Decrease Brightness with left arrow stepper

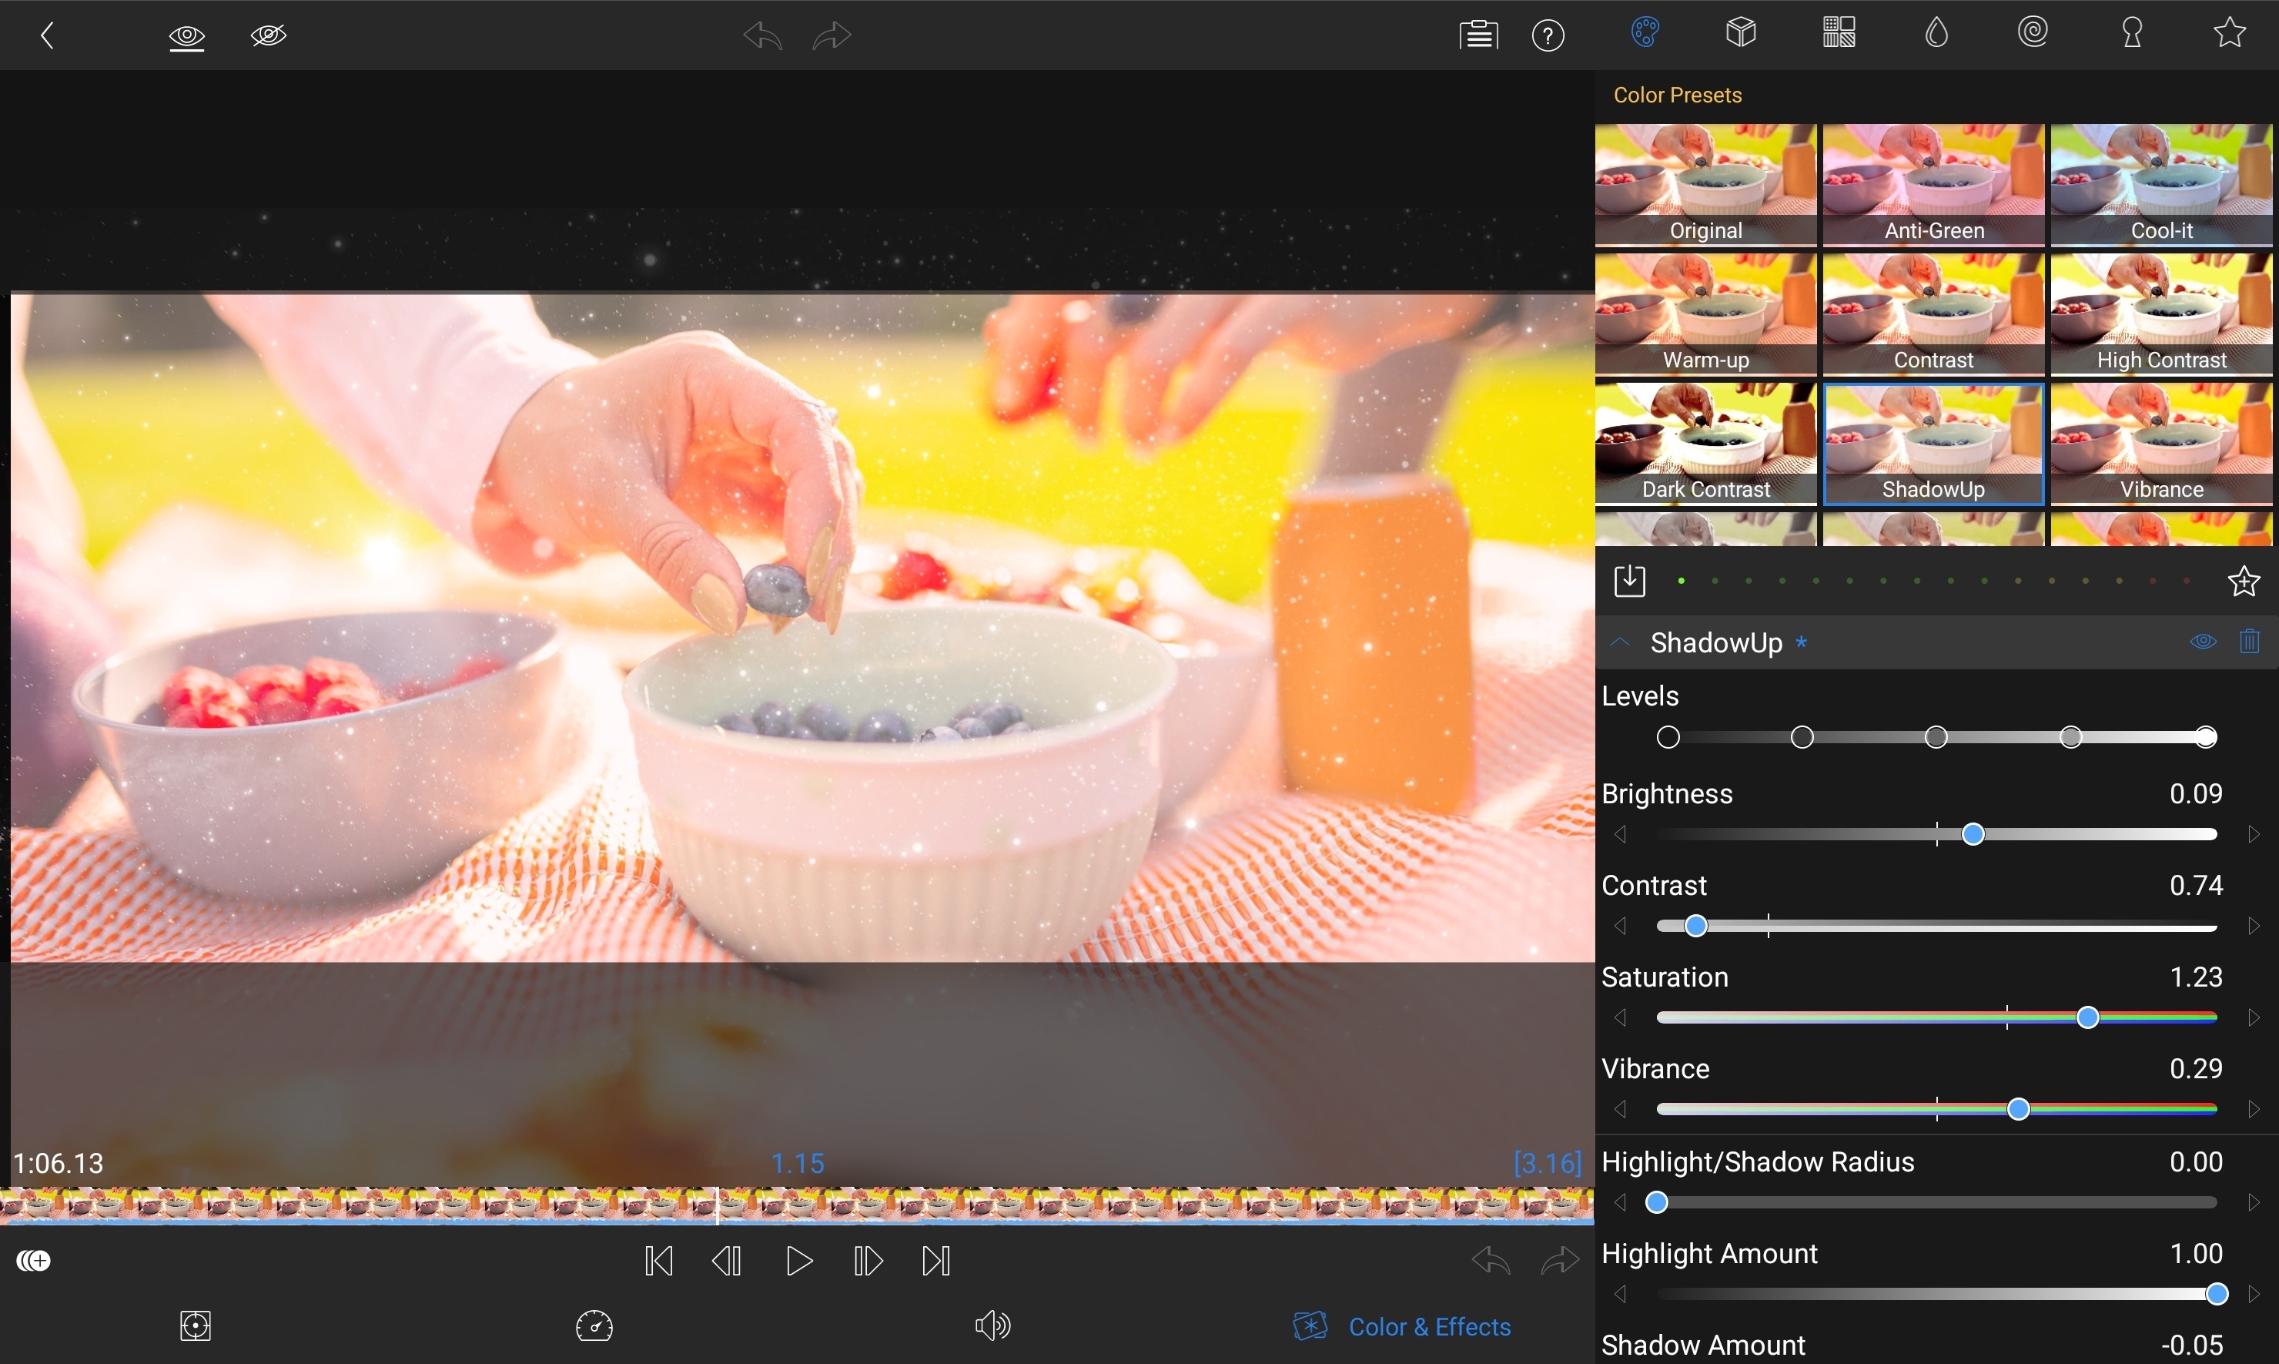coord(1621,835)
